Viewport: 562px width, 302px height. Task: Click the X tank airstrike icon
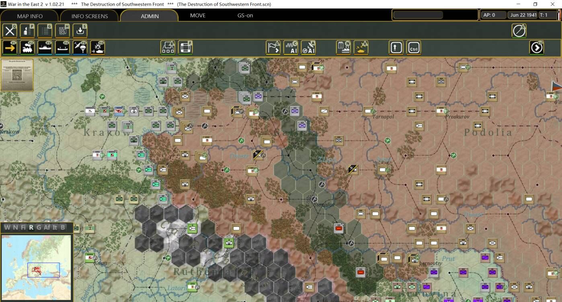pos(361,48)
